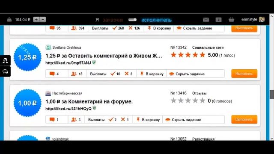Open the chat bubble sidebar icon
The height and width of the screenshot is (154, 274).
pos(5,71)
